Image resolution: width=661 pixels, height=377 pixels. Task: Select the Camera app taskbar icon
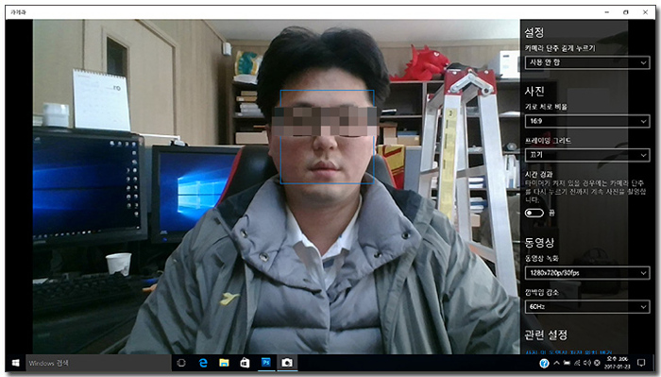coord(287,363)
